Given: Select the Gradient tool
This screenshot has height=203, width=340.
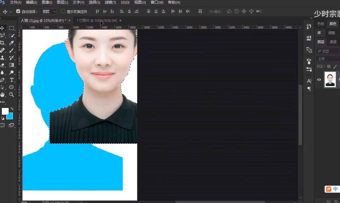Looking at the screenshot, I should (11, 65).
